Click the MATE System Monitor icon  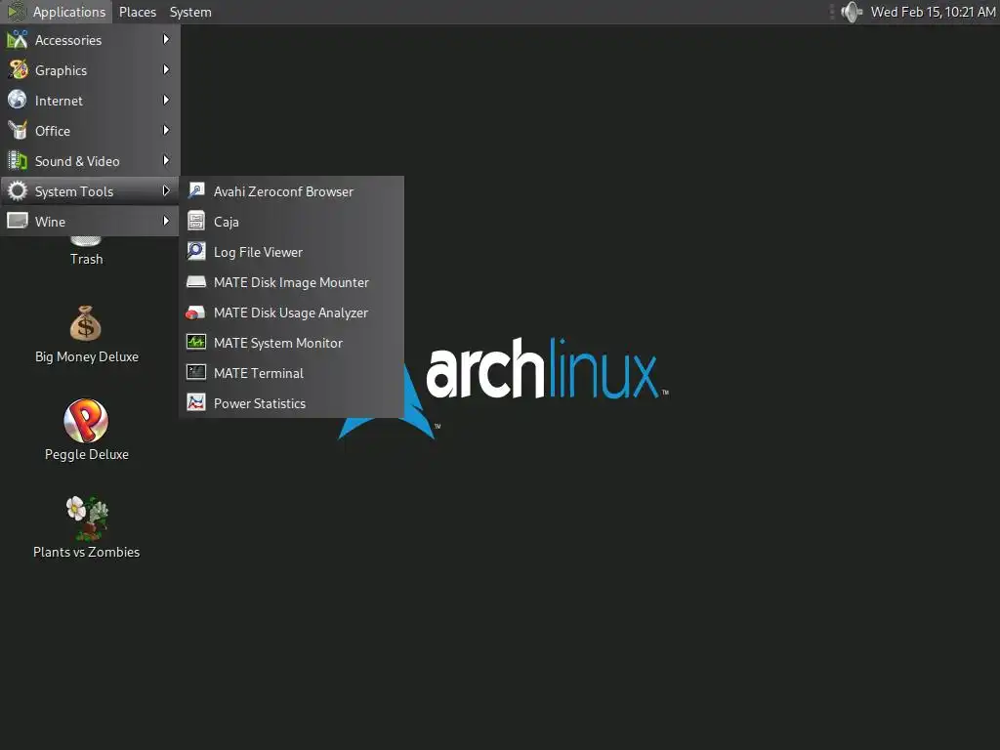pos(195,343)
